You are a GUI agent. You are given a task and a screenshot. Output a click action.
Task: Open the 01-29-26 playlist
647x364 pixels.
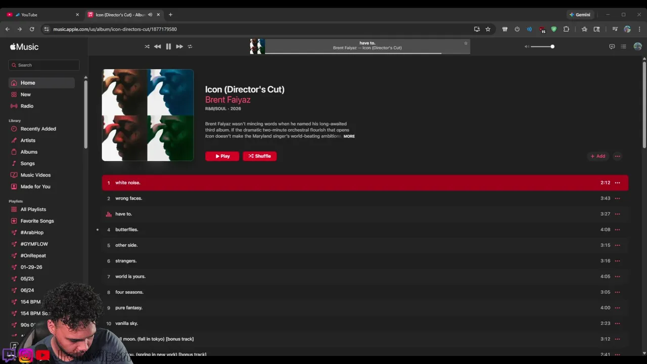coord(41,267)
